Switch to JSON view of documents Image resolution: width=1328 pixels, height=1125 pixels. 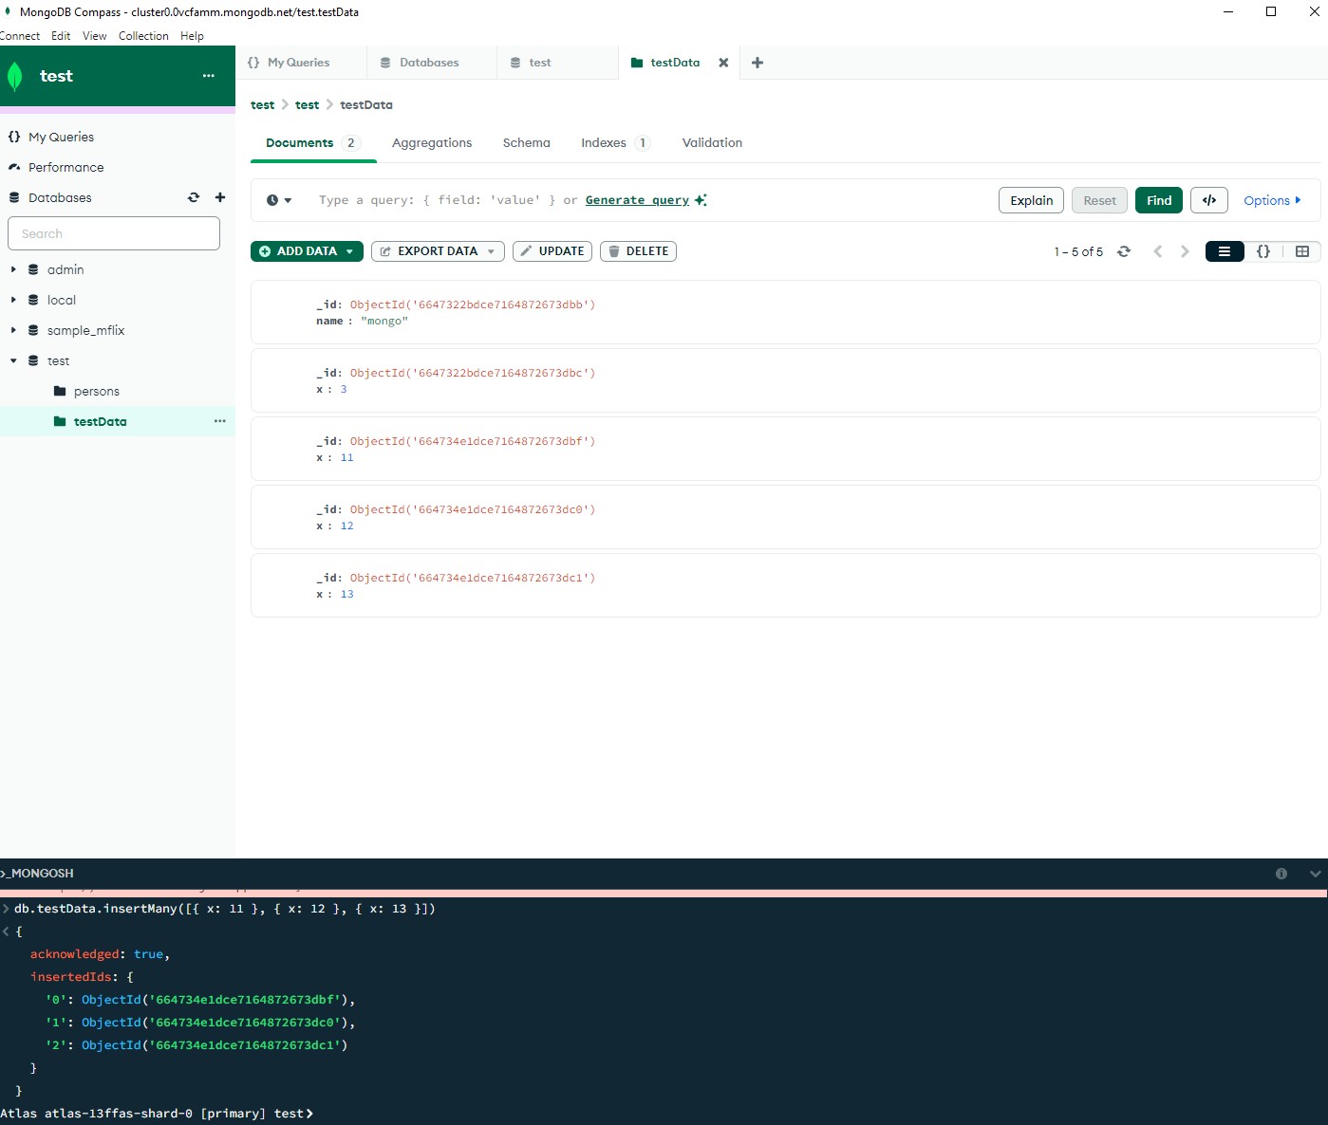tap(1263, 251)
